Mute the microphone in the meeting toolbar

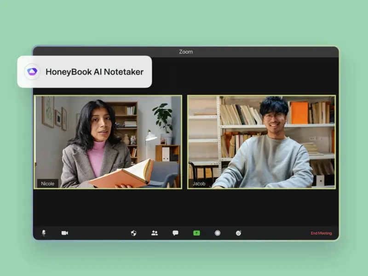tap(44, 233)
